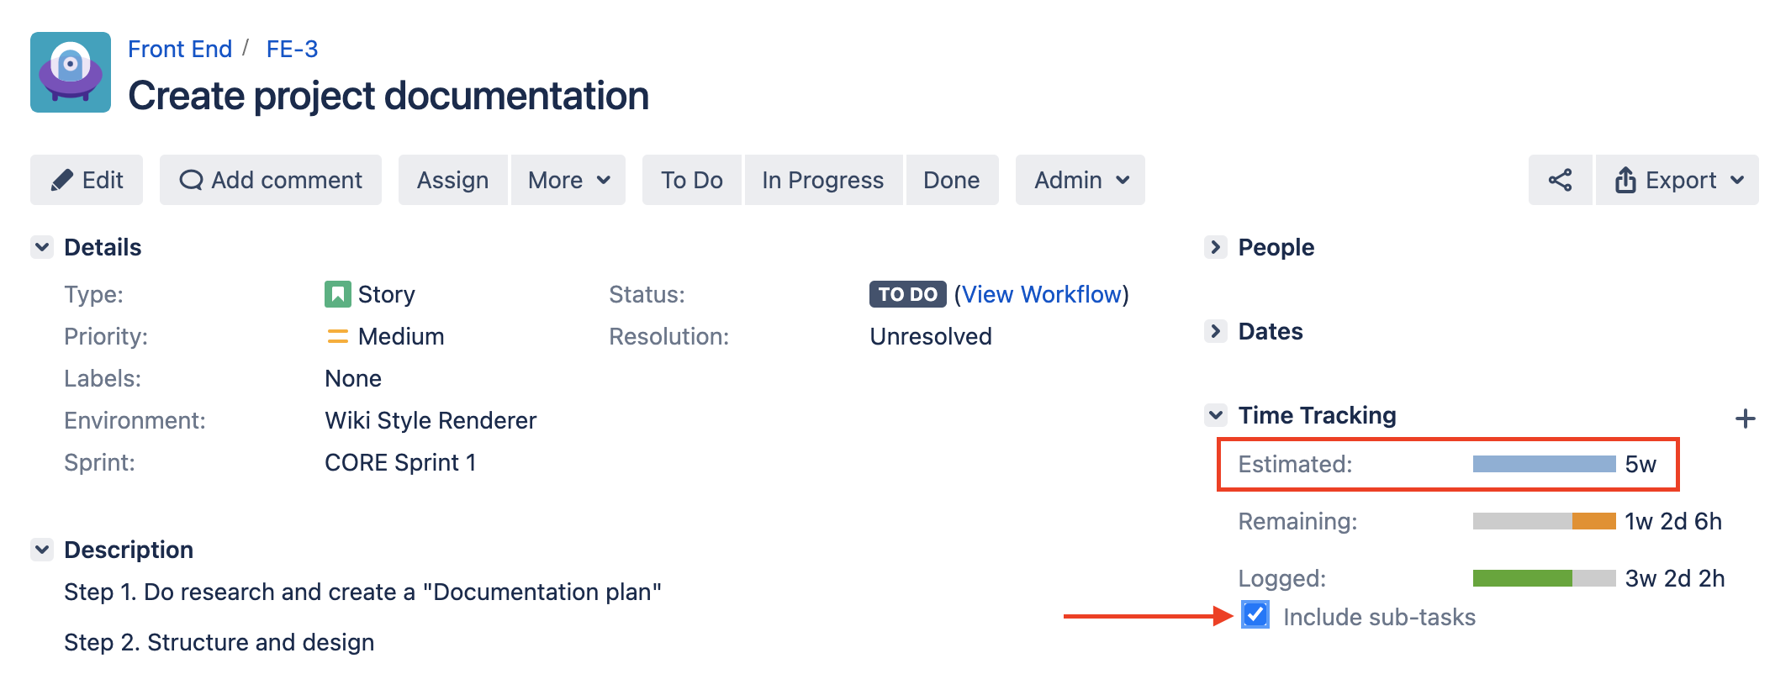Collapse the Time Tracking section
Image resolution: width=1791 pixels, height=674 pixels.
1215,415
